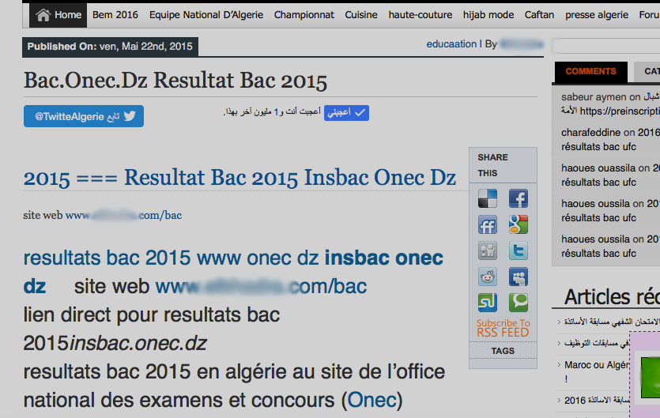660x418 pixels.
Task: Open Championnat menu item
Action: (304, 15)
